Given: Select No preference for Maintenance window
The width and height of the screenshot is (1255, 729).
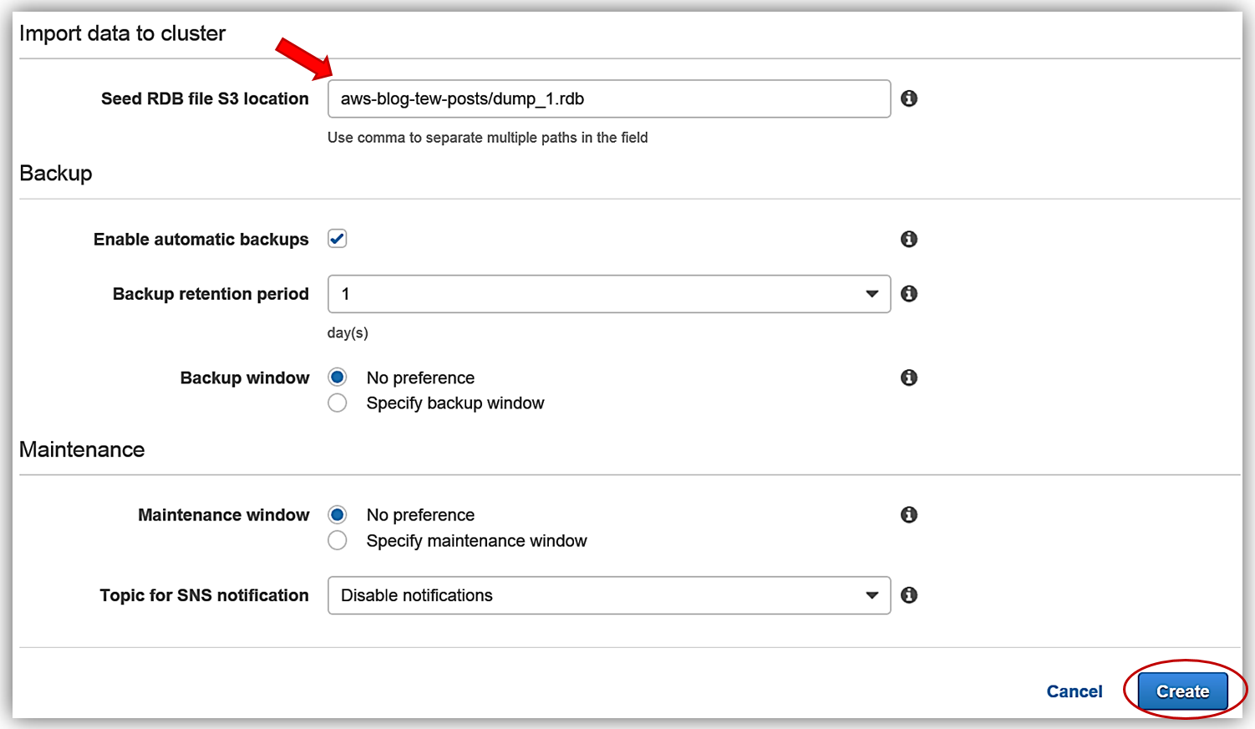Looking at the screenshot, I should click(338, 514).
